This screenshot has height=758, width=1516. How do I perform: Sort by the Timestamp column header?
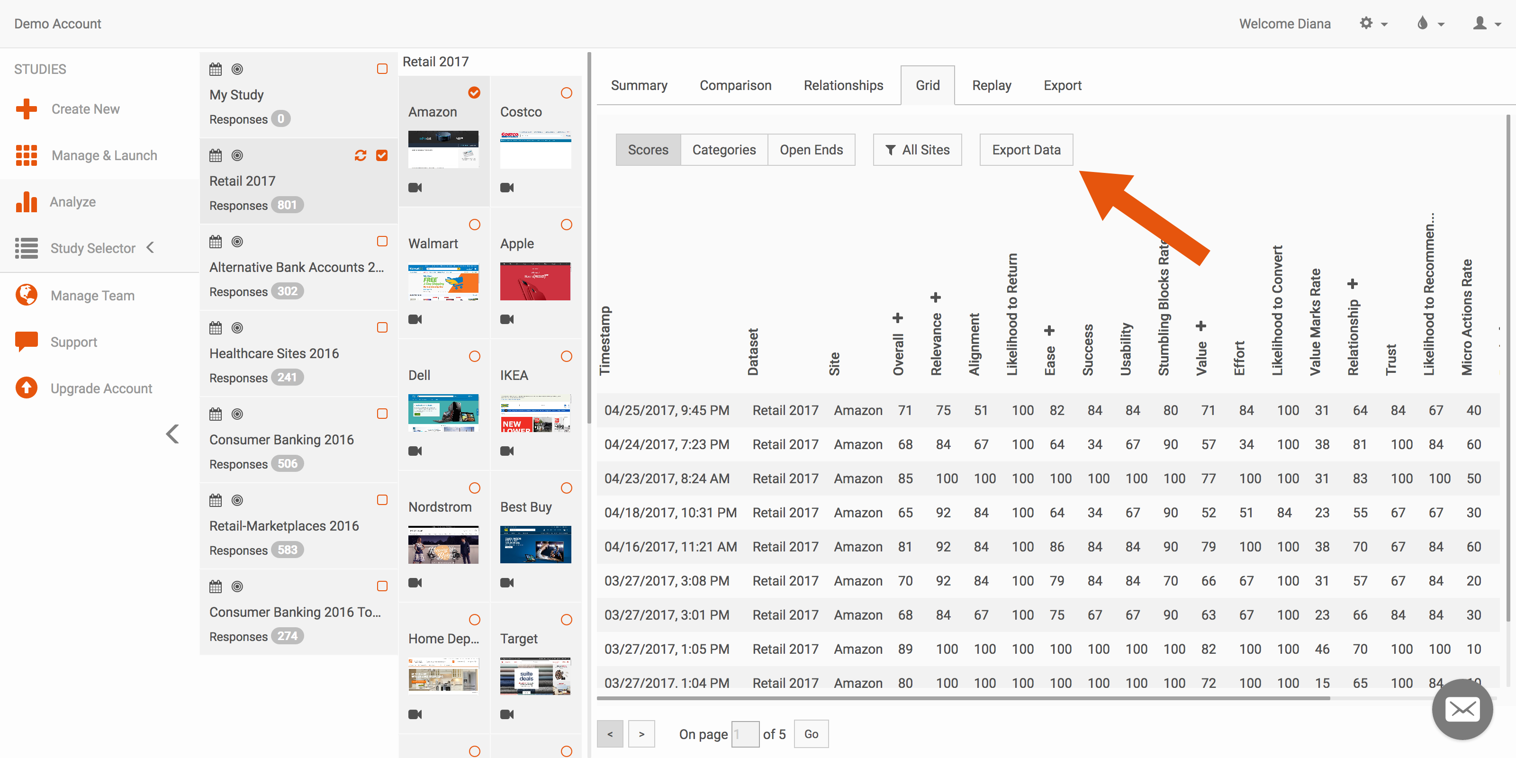[605, 341]
